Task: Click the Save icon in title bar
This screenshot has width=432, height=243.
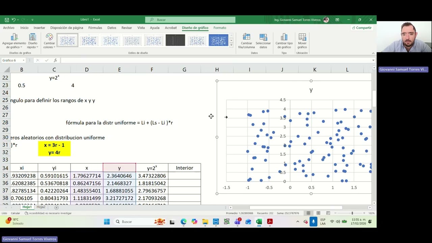Action: click(7, 20)
